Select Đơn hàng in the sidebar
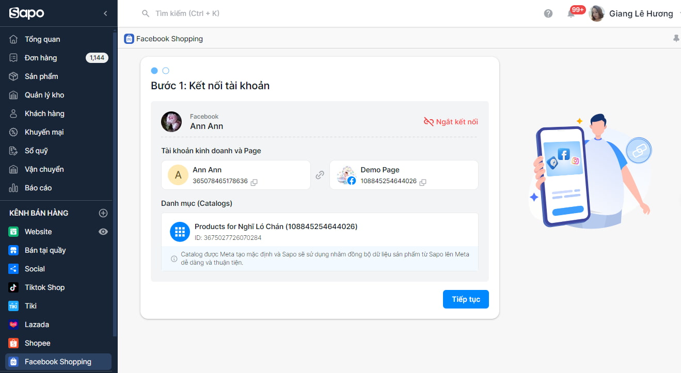 (41, 57)
